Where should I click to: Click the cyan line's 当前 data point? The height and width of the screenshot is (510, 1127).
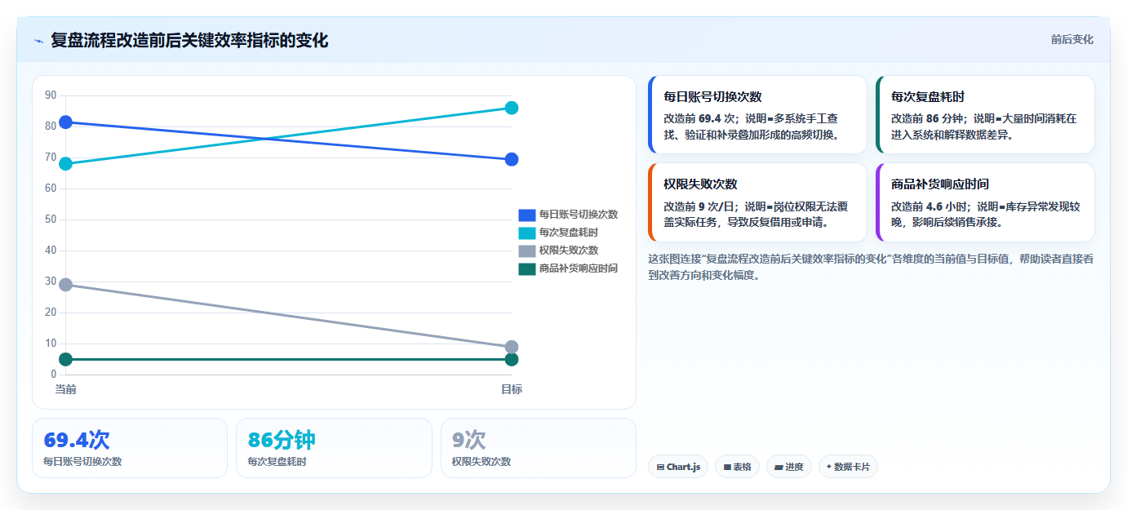click(66, 164)
